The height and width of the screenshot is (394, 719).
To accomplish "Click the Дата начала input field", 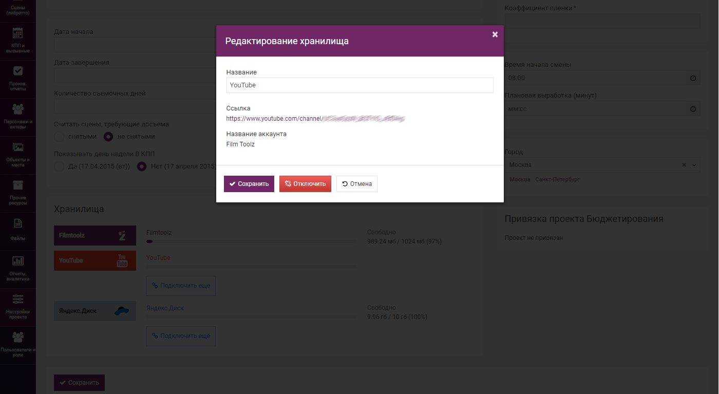I will point(135,45).
